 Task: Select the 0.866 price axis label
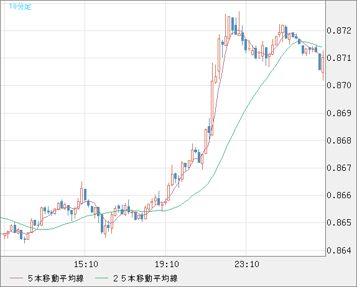click(339, 195)
